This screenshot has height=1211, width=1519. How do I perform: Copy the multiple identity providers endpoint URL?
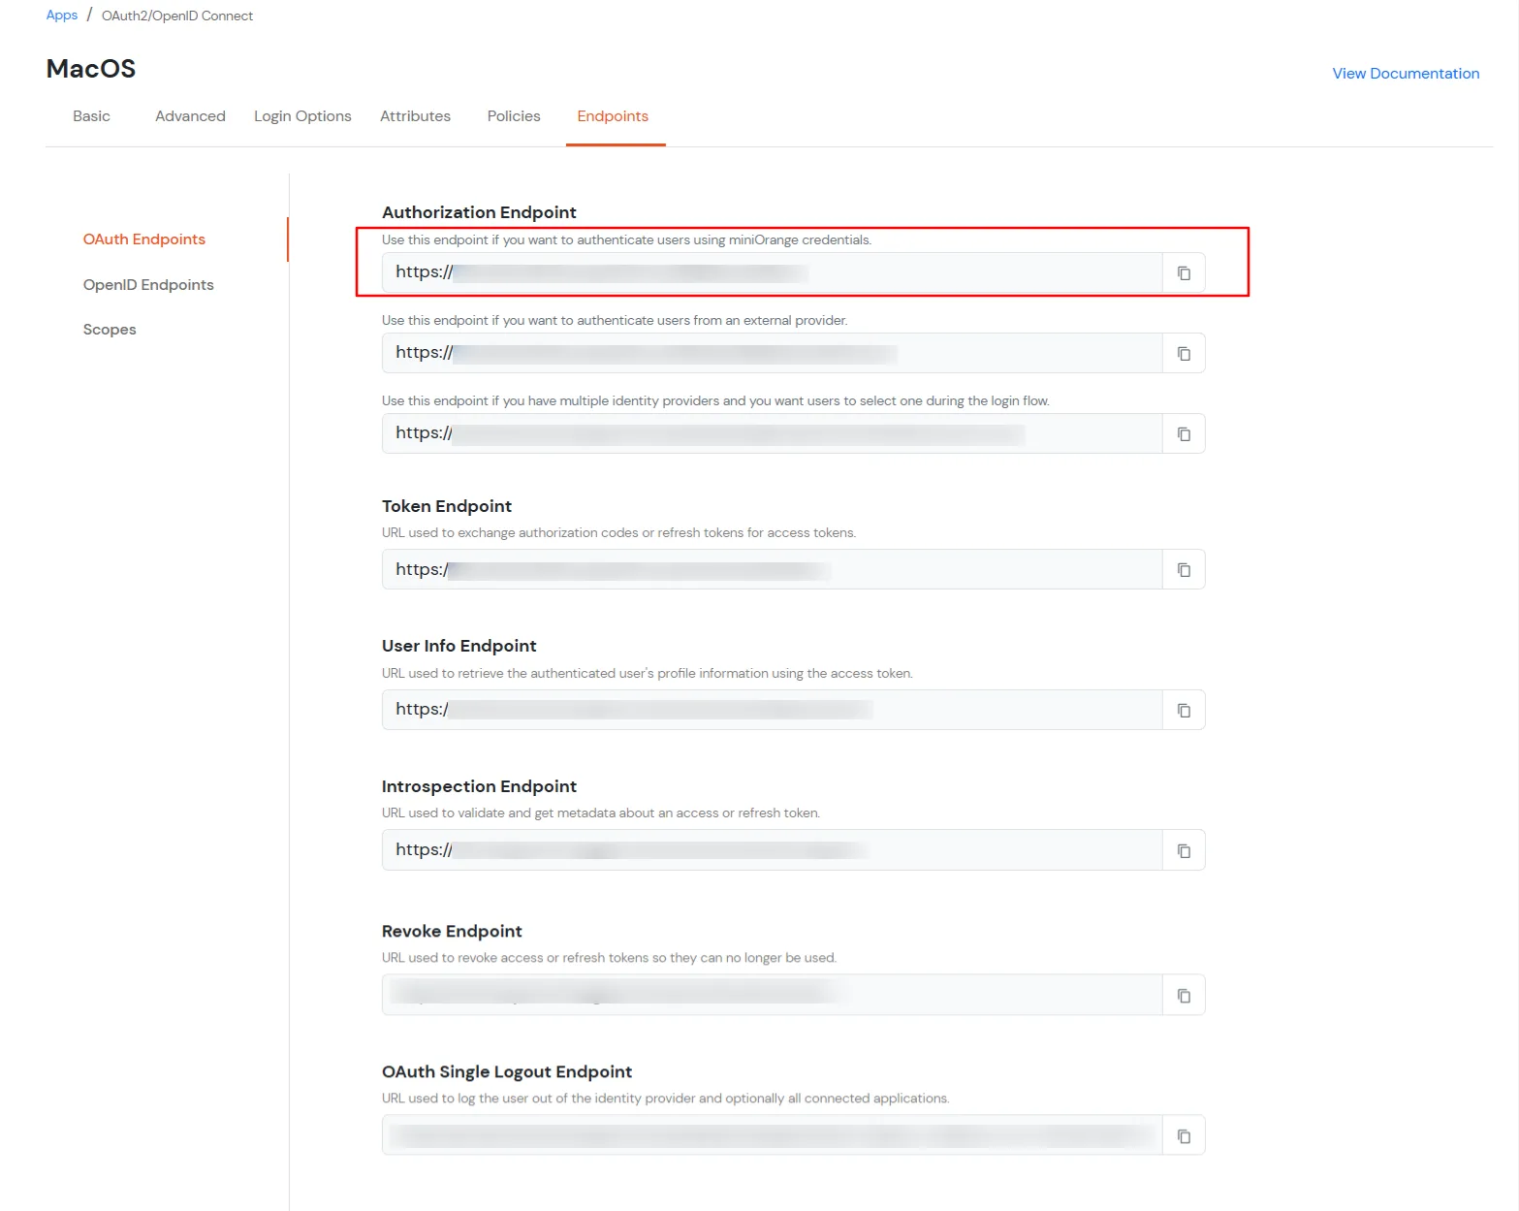(1184, 434)
